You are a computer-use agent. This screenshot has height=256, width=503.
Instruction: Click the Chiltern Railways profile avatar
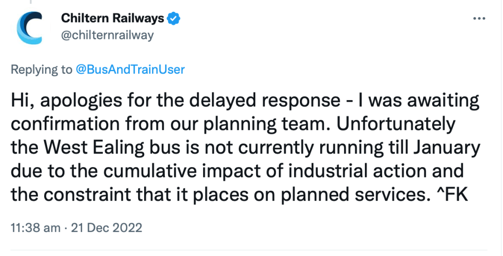click(30, 28)
